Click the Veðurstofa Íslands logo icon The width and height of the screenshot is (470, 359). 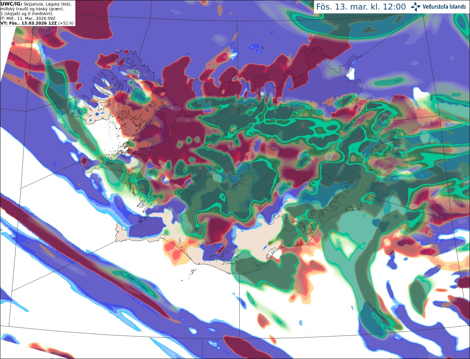[416, 7]
